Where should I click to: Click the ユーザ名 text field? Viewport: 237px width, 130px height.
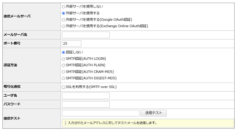(x=86, y=96)
